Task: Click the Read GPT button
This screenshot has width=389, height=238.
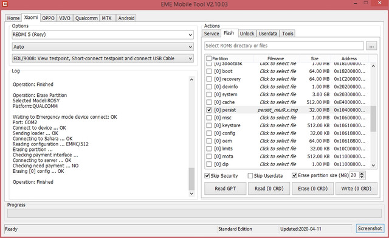Action: click(225, 189)
